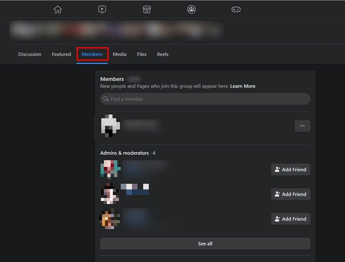This screenshot has width=345, height=262.
Task: Open the first admin's profile picture
Action: coord(110,169)
